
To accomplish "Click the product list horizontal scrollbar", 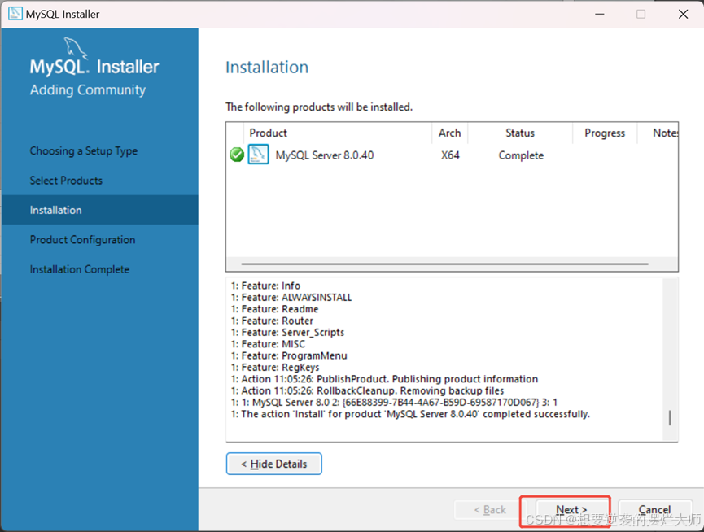I will click(444, 264).
